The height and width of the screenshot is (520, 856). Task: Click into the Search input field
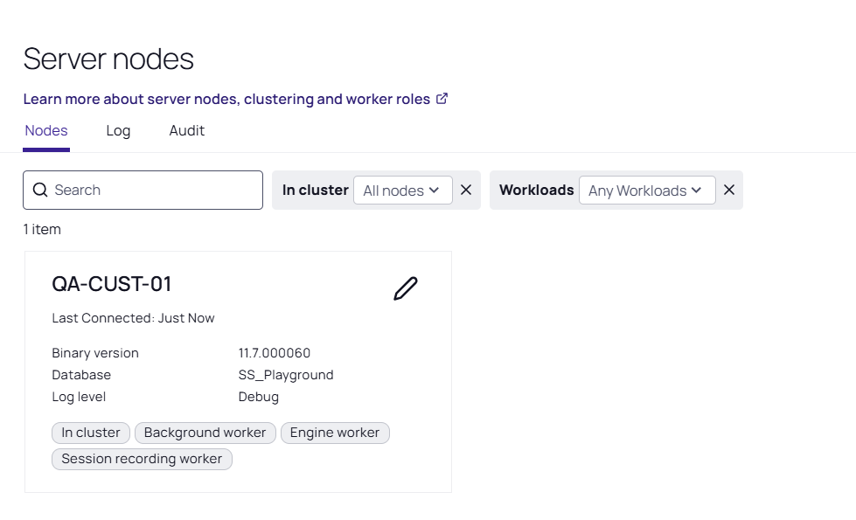point(143,190)
